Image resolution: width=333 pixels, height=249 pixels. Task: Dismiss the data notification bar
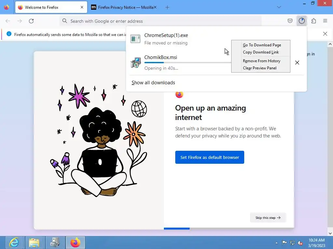coord(325,34)
